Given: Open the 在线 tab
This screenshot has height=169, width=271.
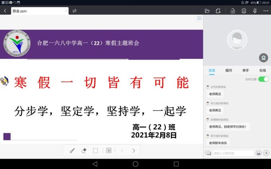Looking at the screenshot, I should pos(262,70).
